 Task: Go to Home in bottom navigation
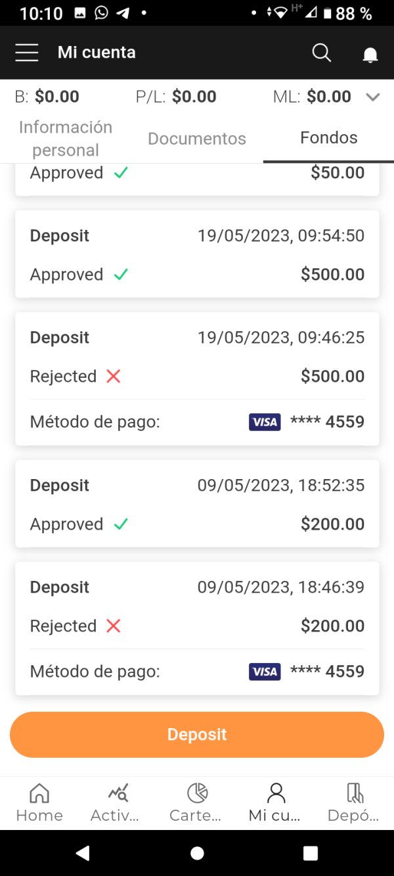click(39, 802)
